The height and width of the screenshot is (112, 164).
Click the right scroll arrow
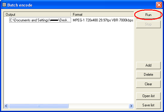[131, 106]
